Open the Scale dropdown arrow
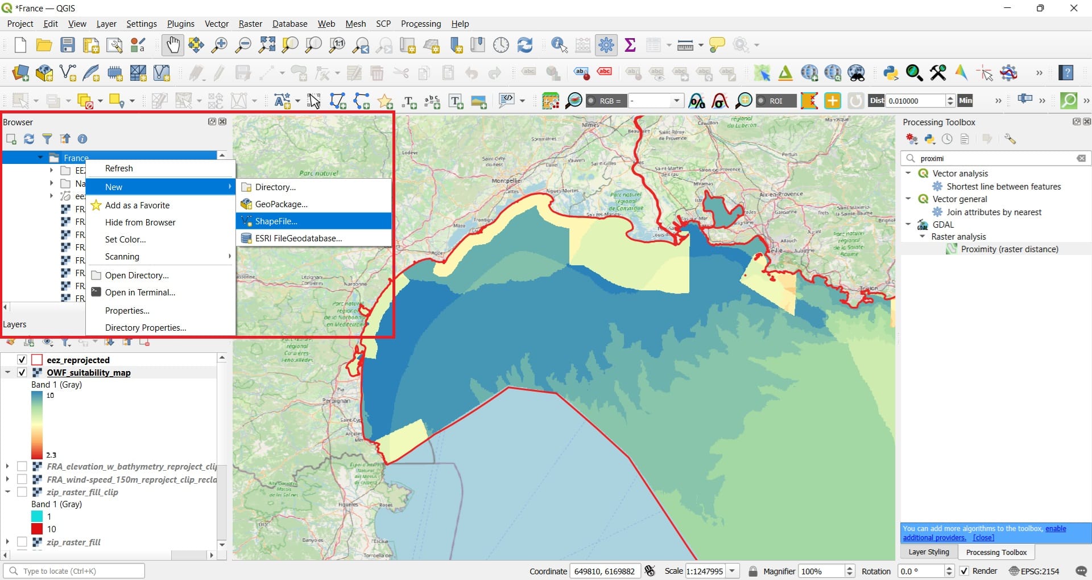Image resolution: width=1092 pixels, height=580 pixels. [733, 571]
